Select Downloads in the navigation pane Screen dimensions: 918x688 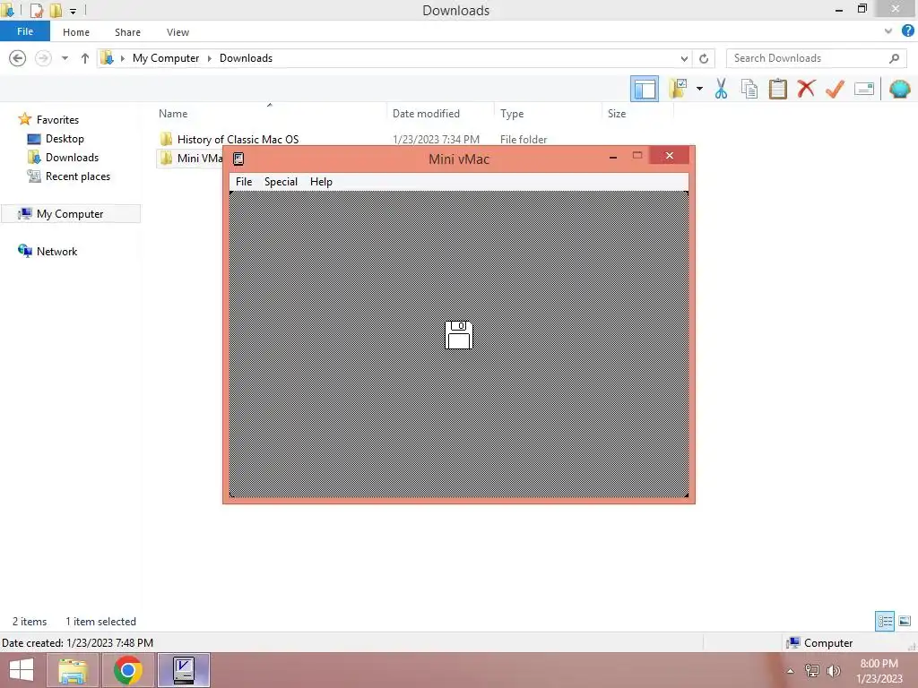pos(72,158)
